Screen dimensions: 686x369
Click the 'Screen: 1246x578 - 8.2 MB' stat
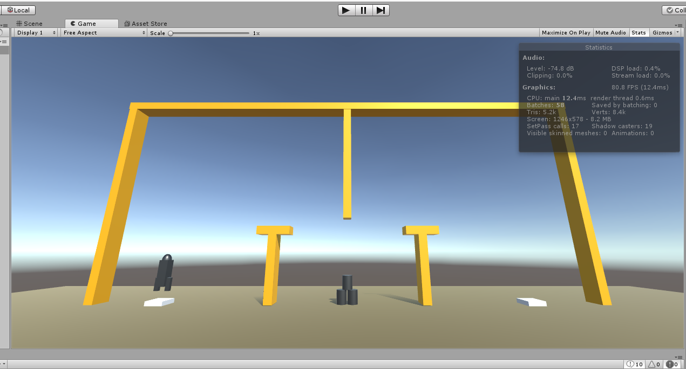coord(569,119)
